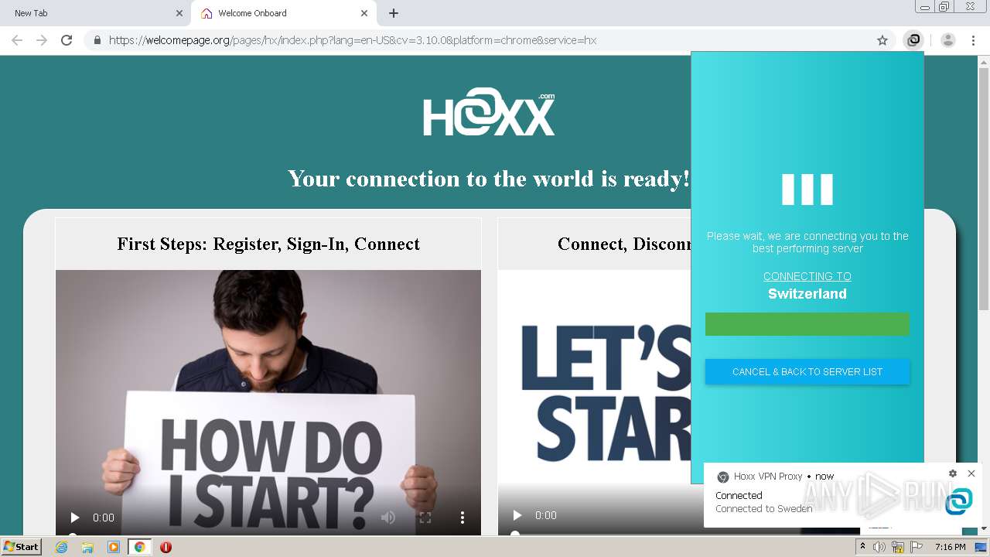
Task: Reload the current page
Action: point(67,40)
